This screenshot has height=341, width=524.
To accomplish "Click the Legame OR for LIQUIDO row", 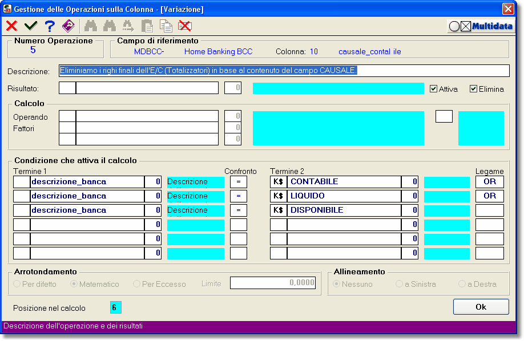I will coord(490,196).
